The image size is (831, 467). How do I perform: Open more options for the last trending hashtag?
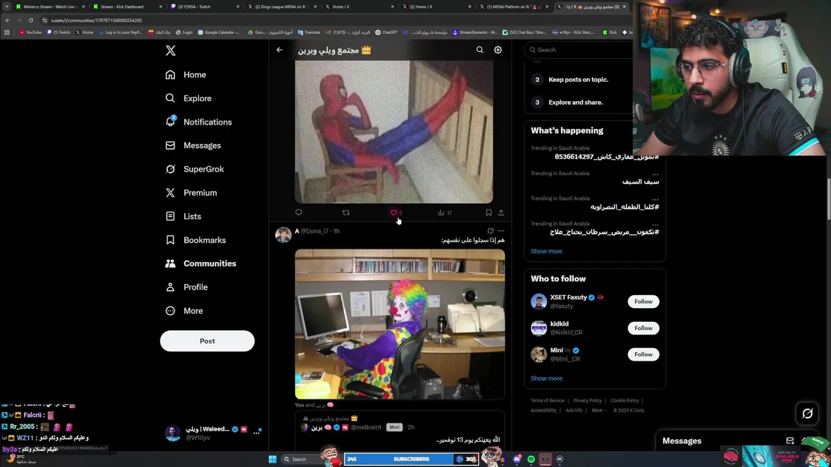655,224
